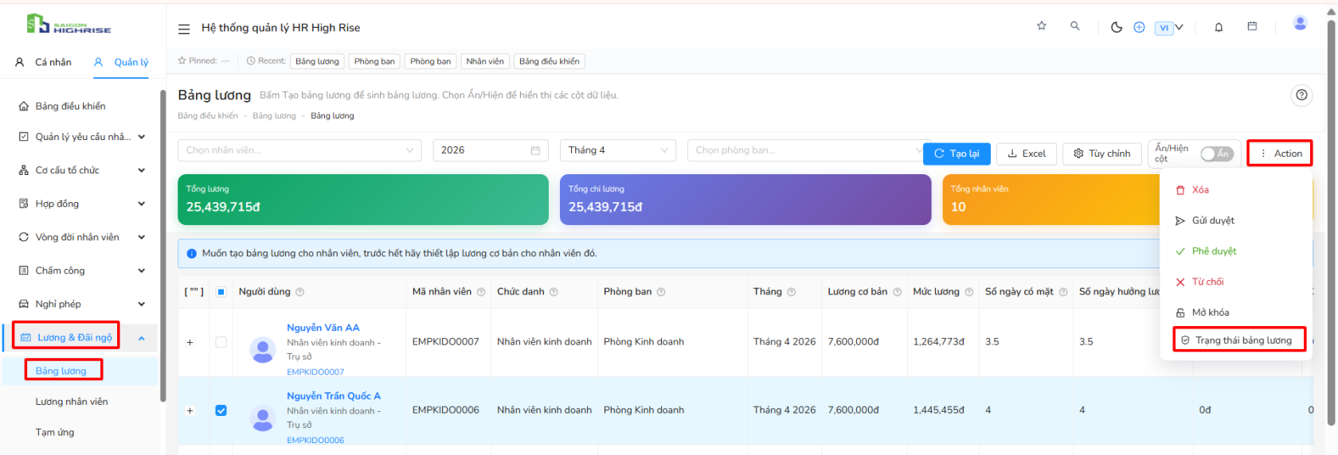Click calendar icon in year 2026 field
The height and width of the screenshot is (455, 1338).
(x=535, y=150)
